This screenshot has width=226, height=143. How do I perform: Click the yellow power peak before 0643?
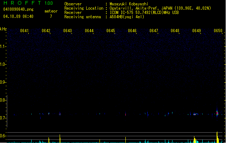[x=60, y=139]
